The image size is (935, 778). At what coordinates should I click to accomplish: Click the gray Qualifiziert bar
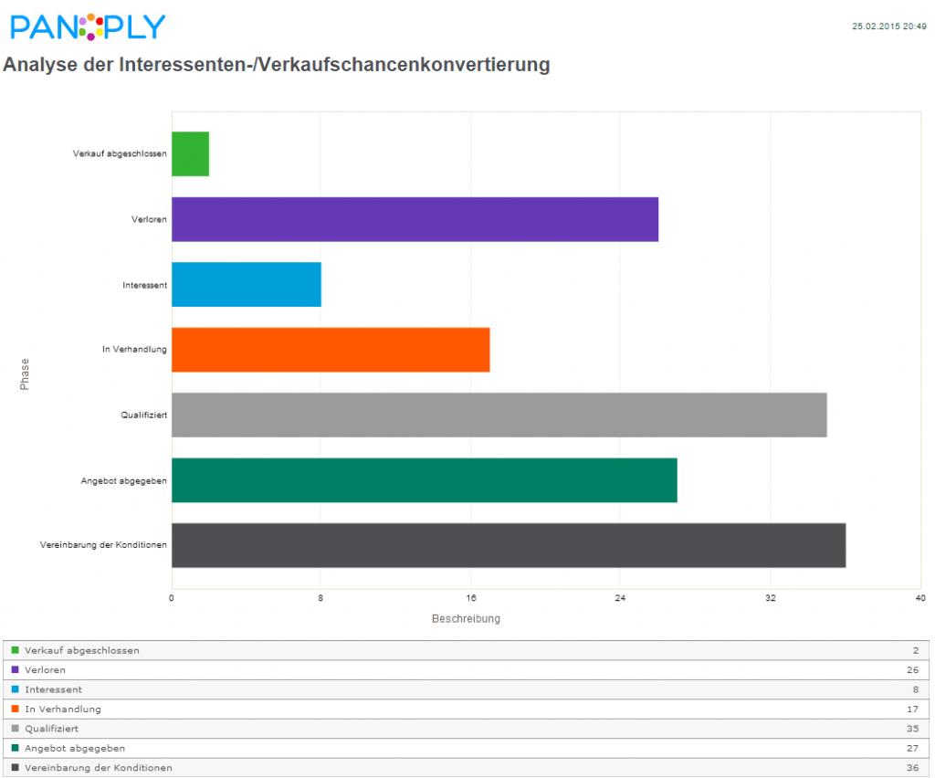[499, 415]
